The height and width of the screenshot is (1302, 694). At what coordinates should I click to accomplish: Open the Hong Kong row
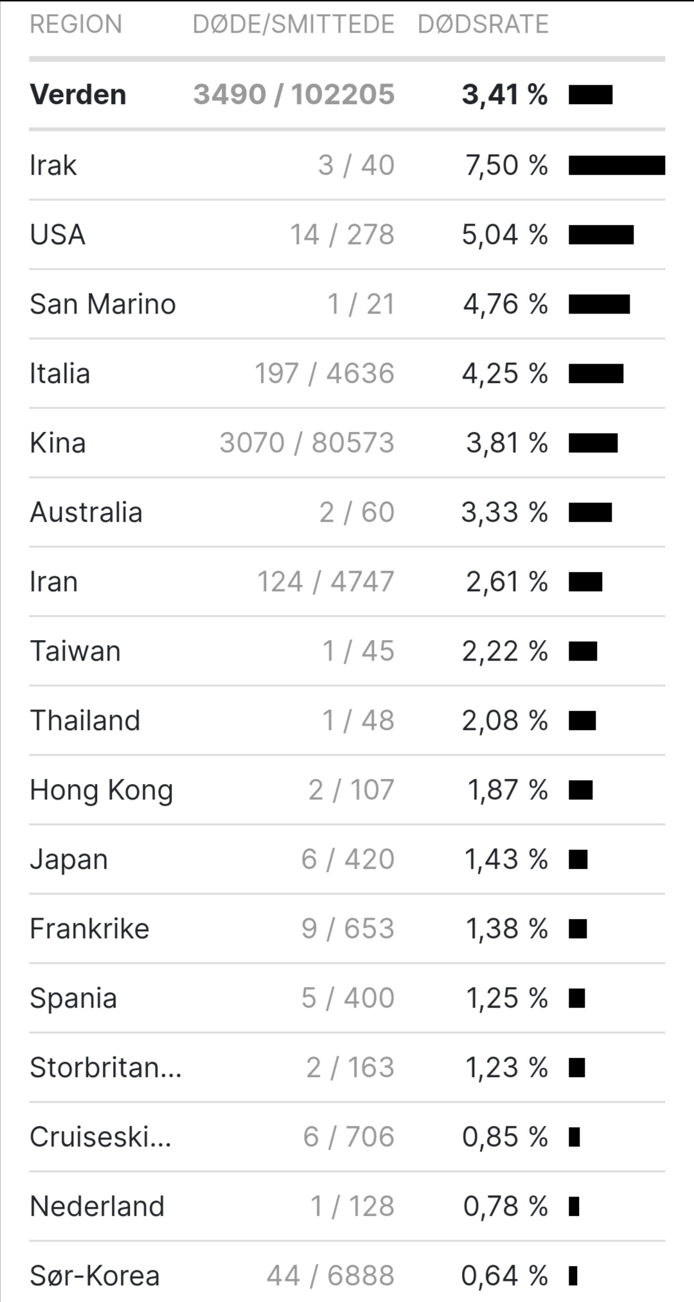[x=347, y=790]
